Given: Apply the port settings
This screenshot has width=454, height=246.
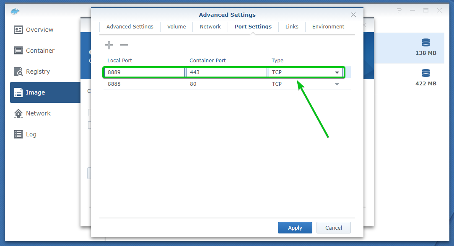Looking at the screenshot, I should (x=295, y=228).
